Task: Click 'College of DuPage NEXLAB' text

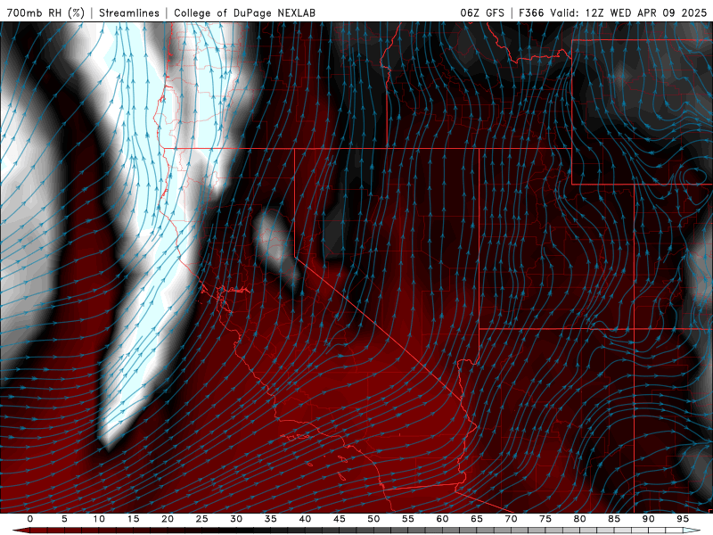Action: (x=244, y=13)
